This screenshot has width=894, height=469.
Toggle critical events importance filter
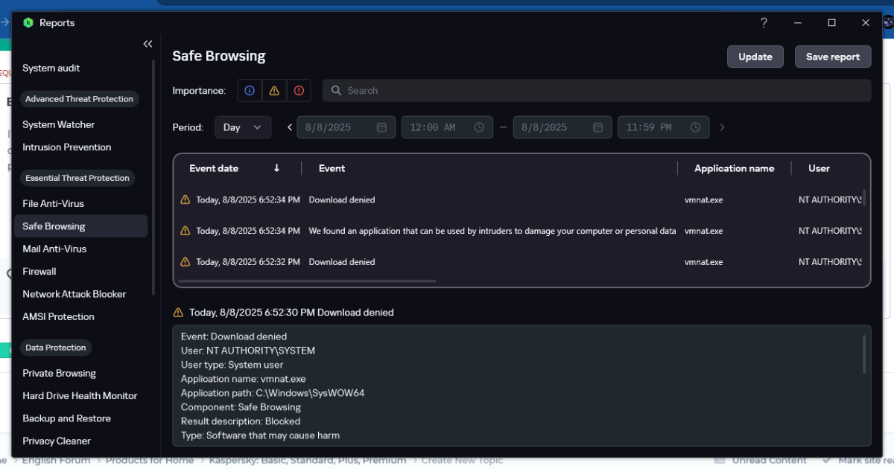coord(299,90)
